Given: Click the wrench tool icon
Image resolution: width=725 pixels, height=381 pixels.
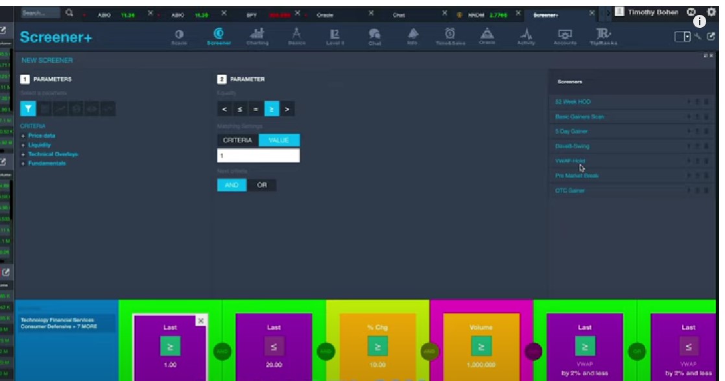Looking at the screenshot, I should [x=698, y=36].
